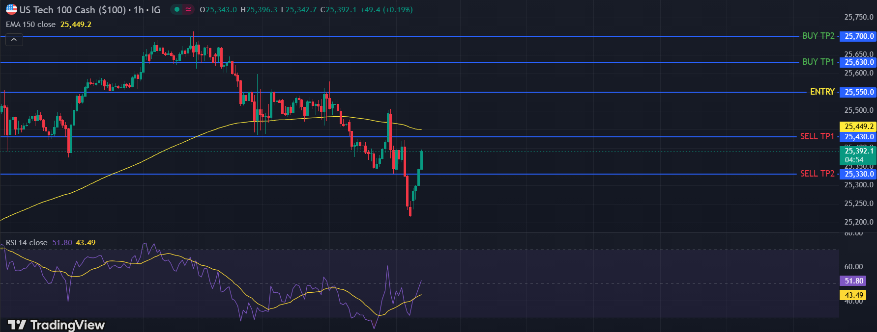
Task: Collapse the indicator legend with the chevron
Action: tap(14, 40)
